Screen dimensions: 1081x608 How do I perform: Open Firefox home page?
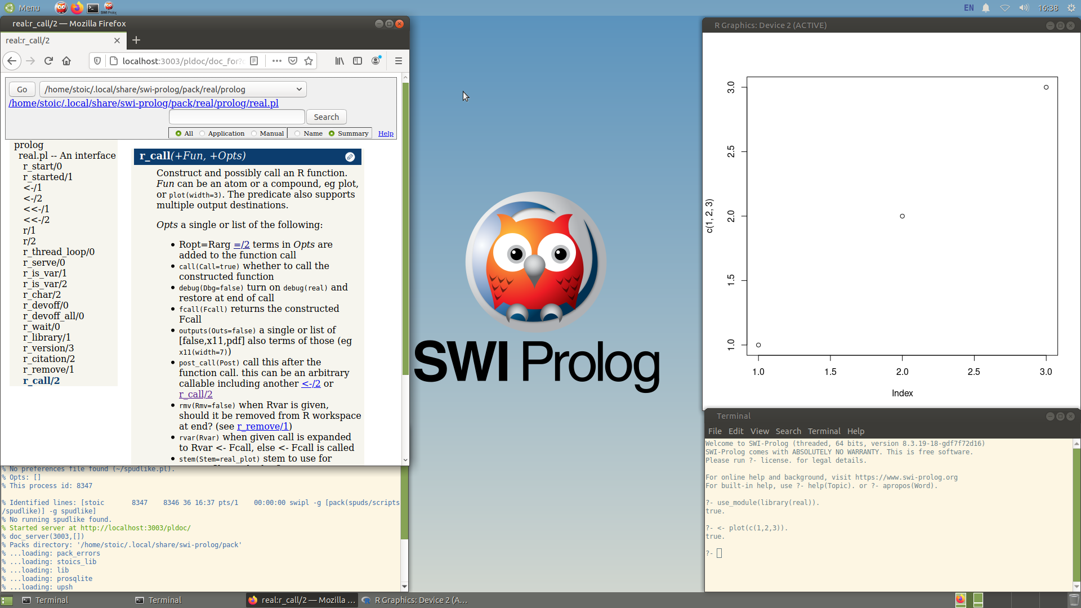[66, 61]
